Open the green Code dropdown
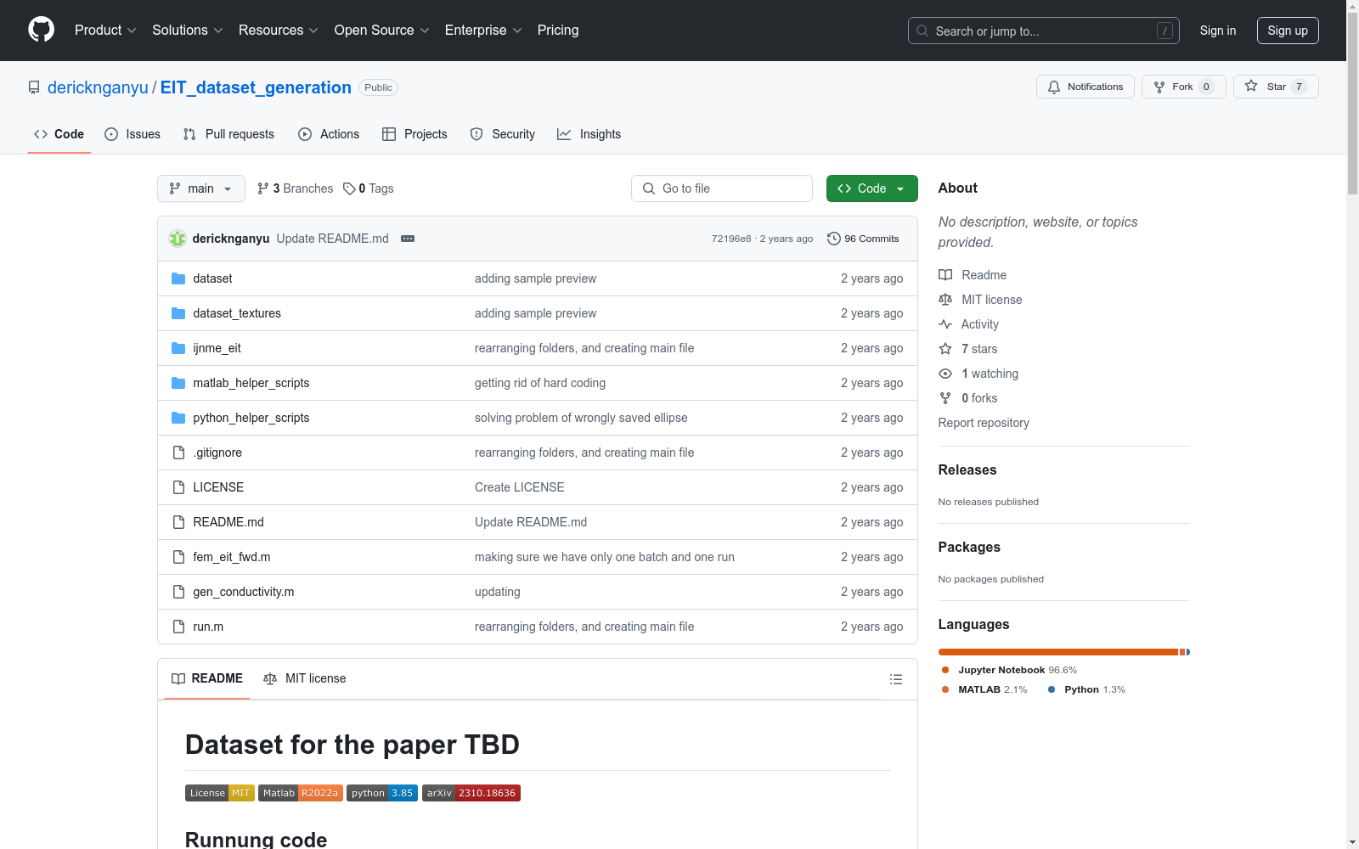The width and height of the screenshot is (1359, 849). click(871, 188)
